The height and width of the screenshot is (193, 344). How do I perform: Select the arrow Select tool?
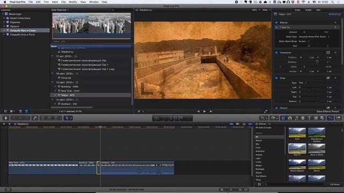pos(67,118)
